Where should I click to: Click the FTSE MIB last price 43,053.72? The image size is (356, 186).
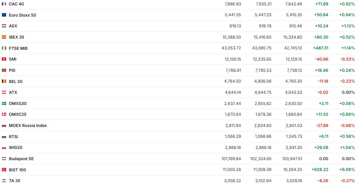[241, 48]
